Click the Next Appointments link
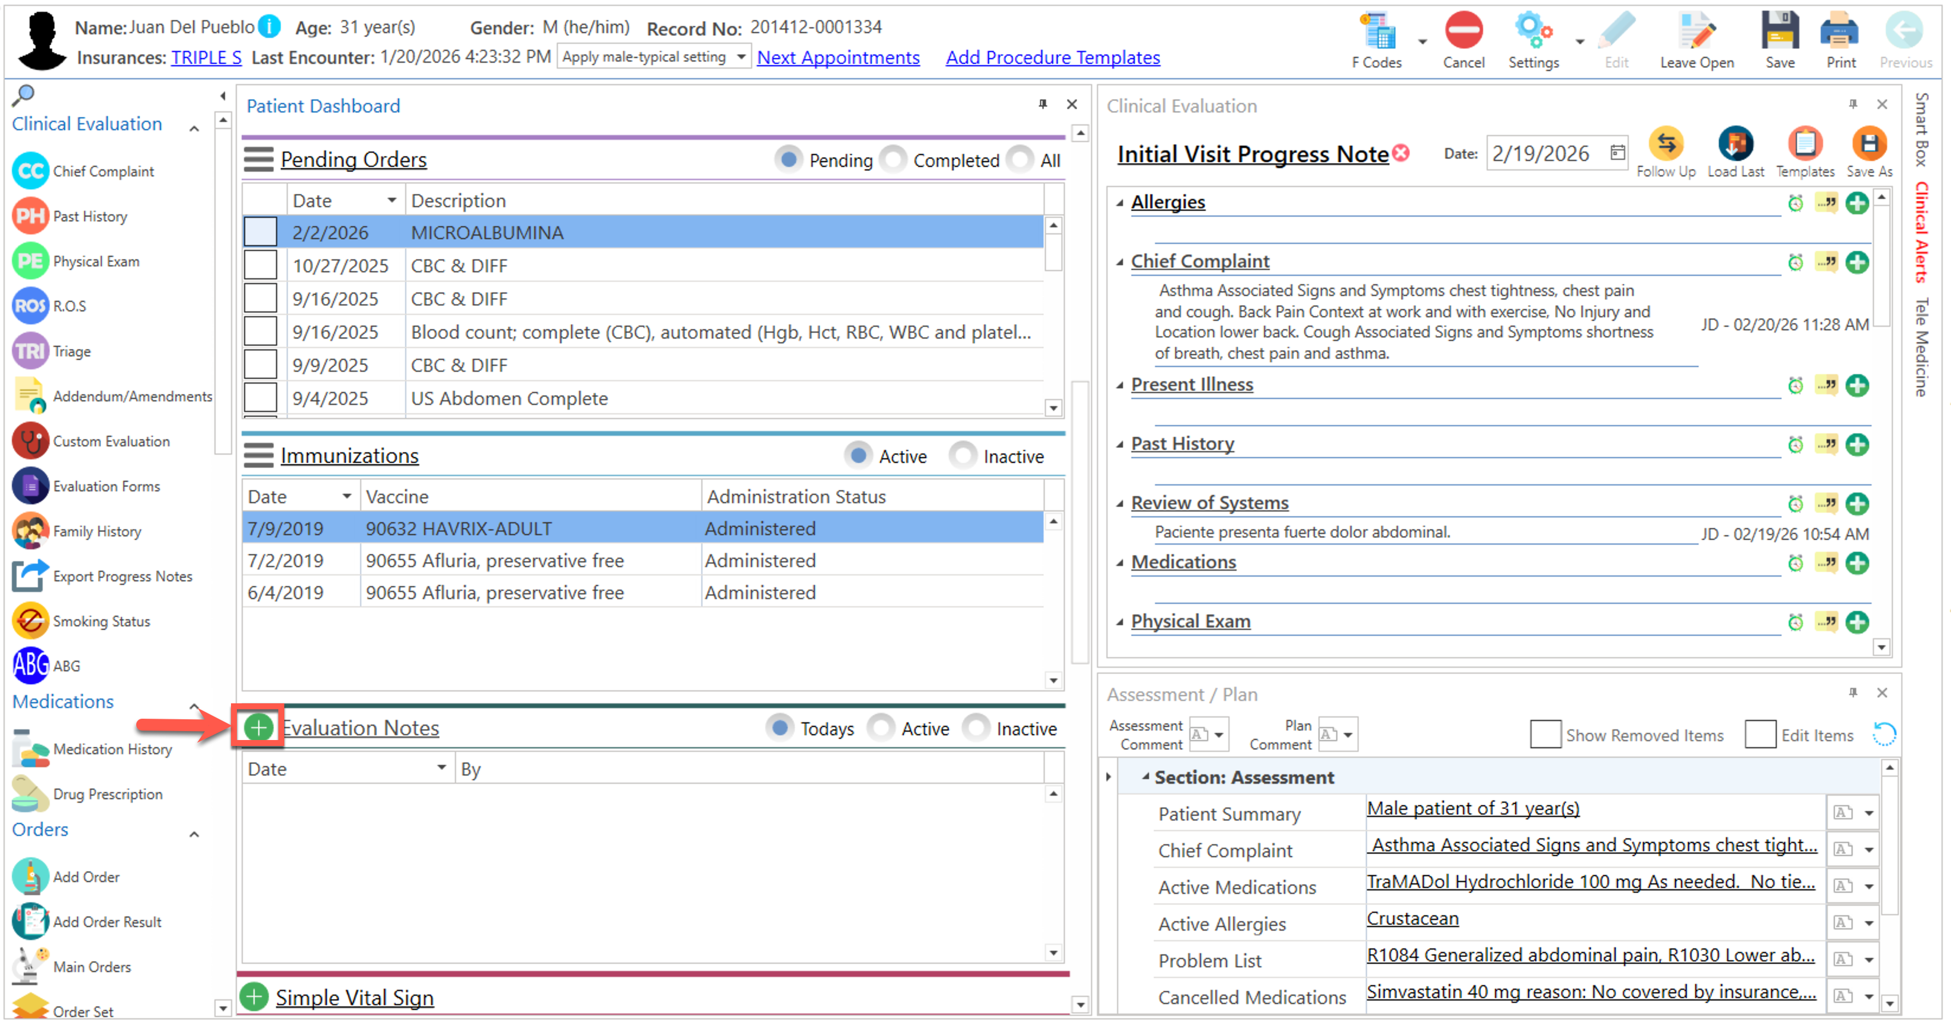The width and height of the screenshot is (1951, 1023). [837, 57]
